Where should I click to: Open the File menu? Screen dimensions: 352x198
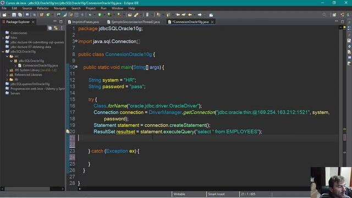4,8
